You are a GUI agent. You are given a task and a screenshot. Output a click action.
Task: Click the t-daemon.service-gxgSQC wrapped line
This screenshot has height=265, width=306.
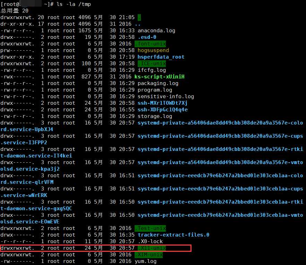point(36,208)
